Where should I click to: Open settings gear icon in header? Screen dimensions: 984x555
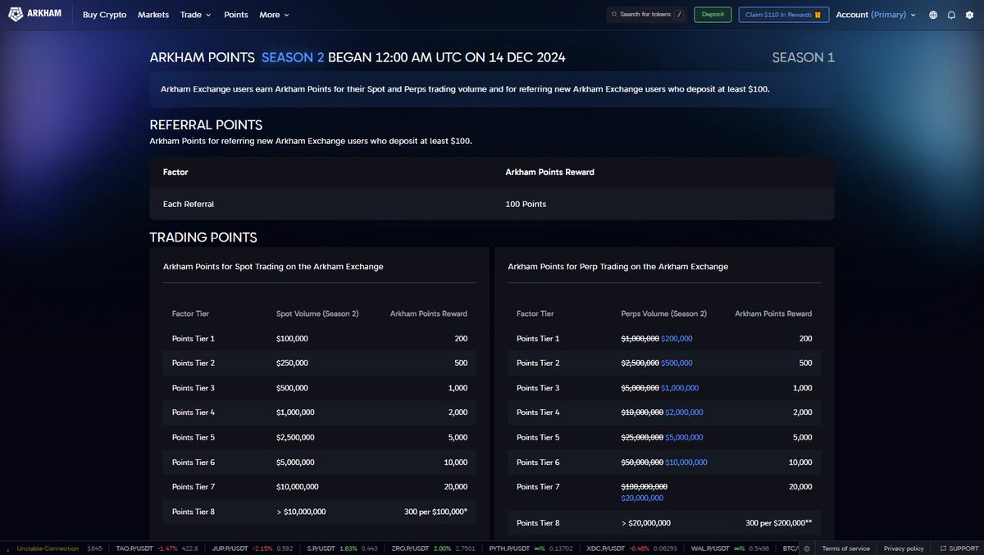click(x=969, y=15)
